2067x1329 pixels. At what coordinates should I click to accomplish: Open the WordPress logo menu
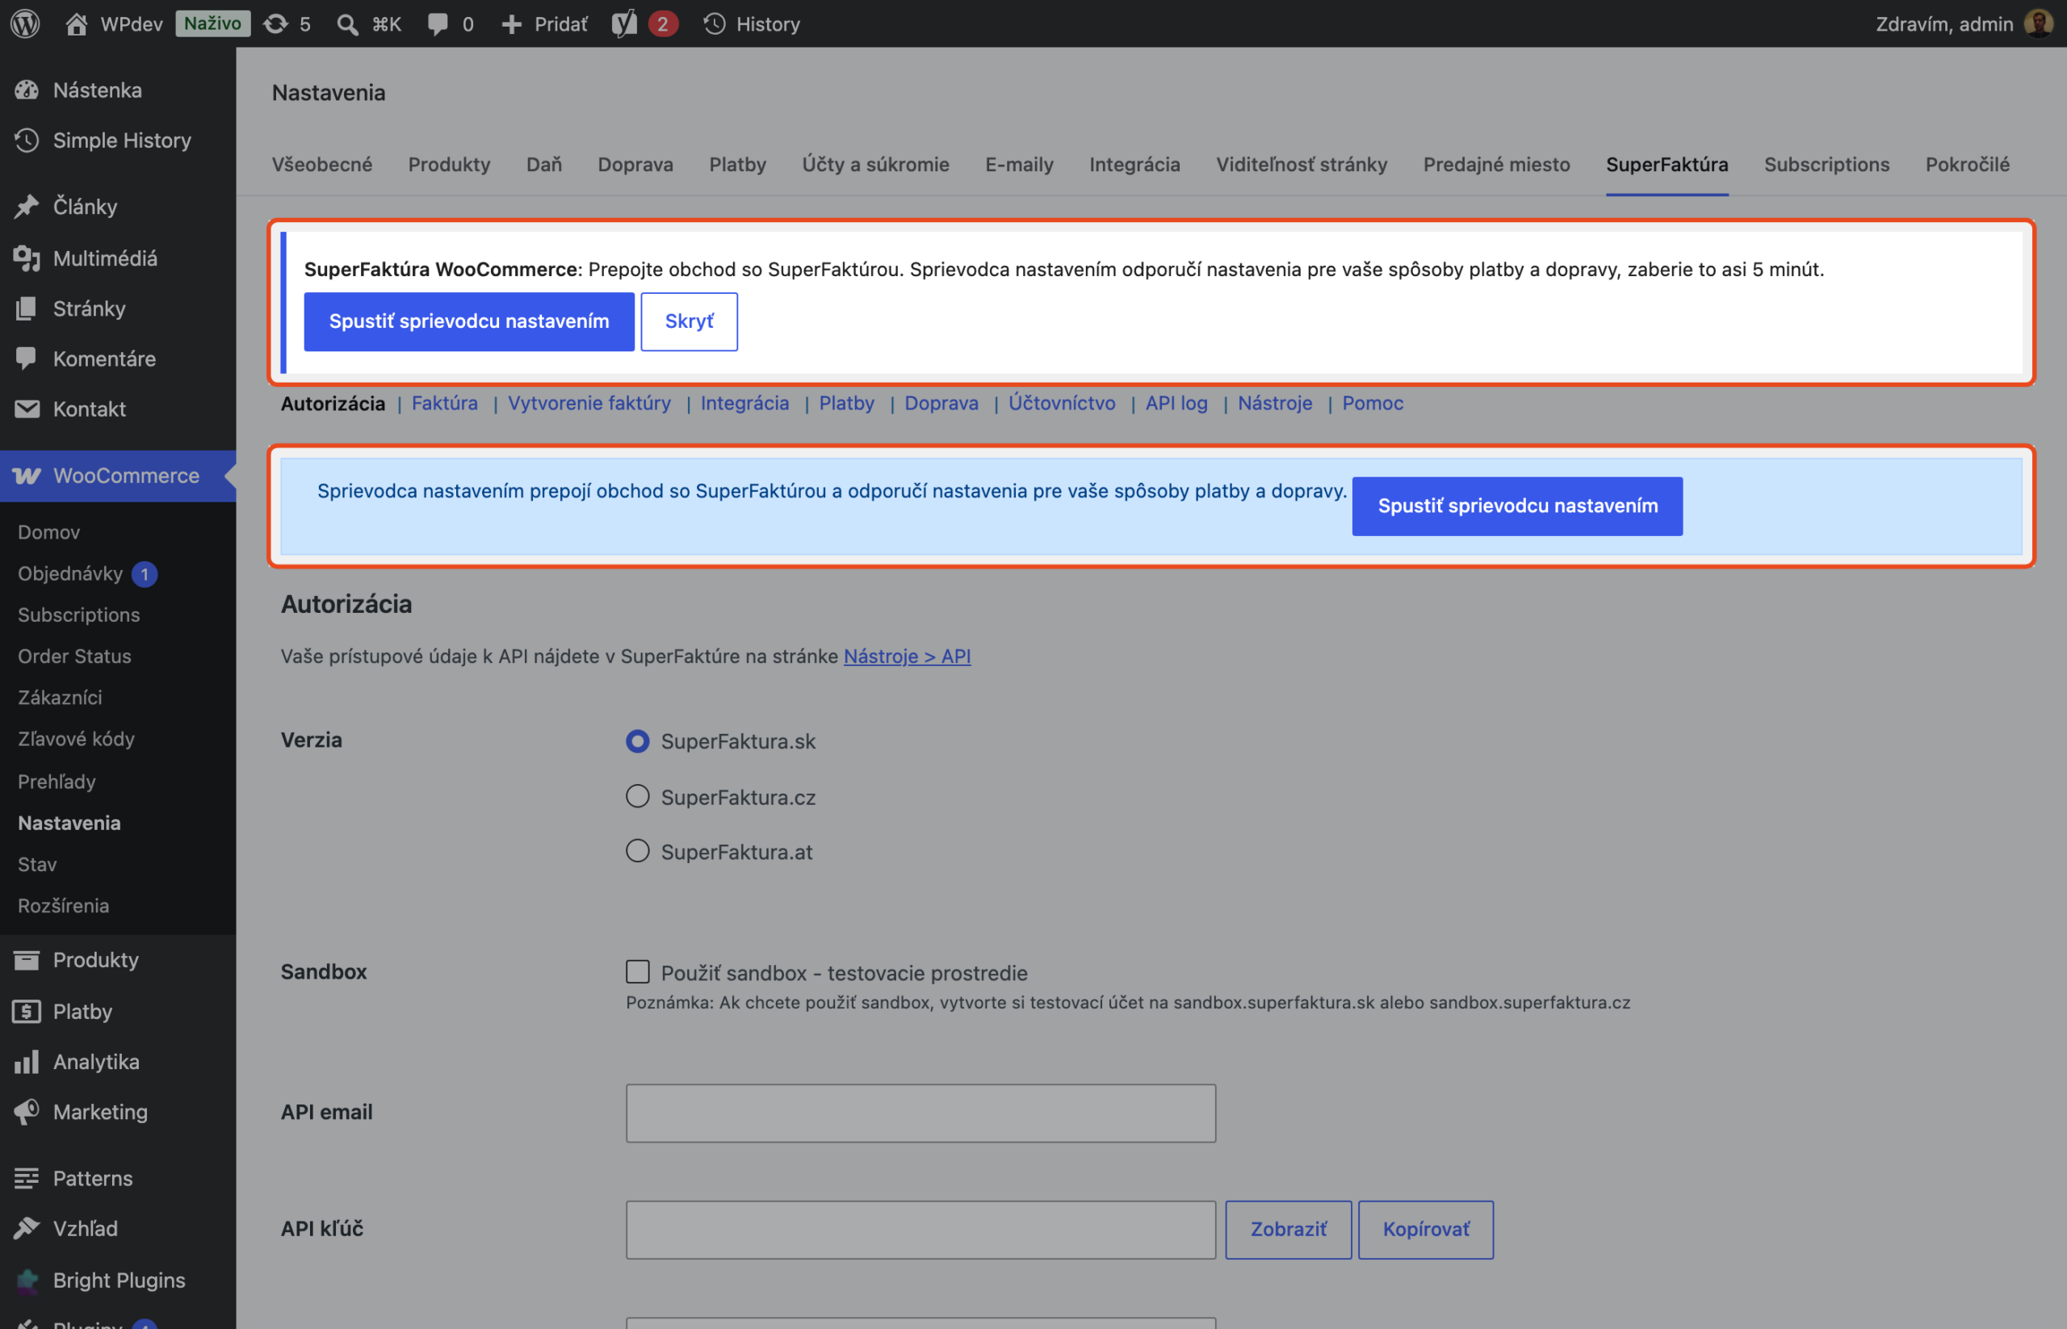25,23
